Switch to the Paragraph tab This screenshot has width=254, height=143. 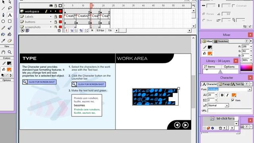(224, 84)
